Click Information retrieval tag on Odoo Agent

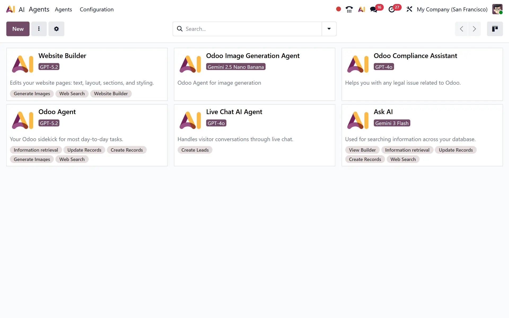[x=36, y=150]
